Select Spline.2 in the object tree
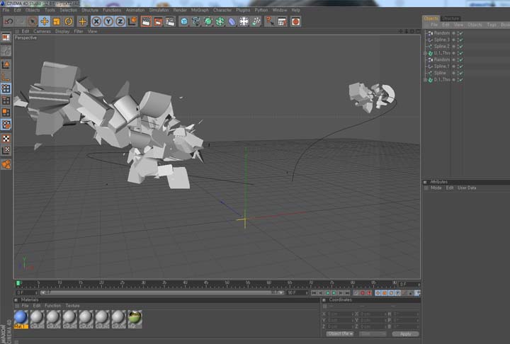This screenshot has width=510, height=344. coord(441,47)
